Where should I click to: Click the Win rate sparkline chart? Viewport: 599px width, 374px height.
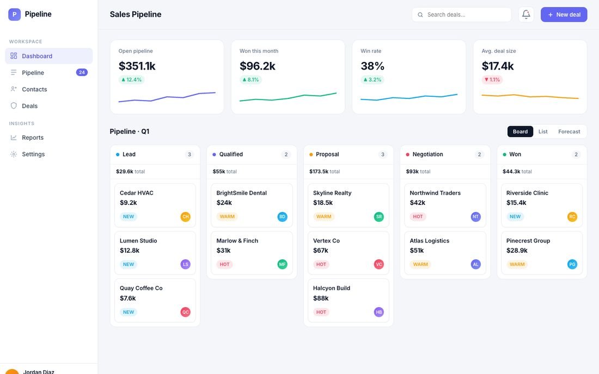coord(409,97)
